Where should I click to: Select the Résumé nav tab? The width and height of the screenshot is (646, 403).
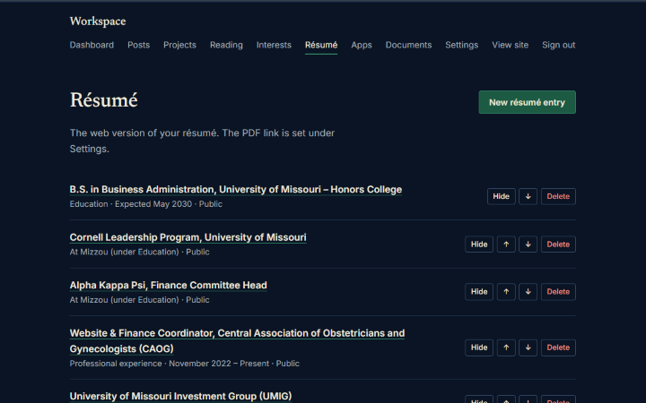[x=321, y=45]
